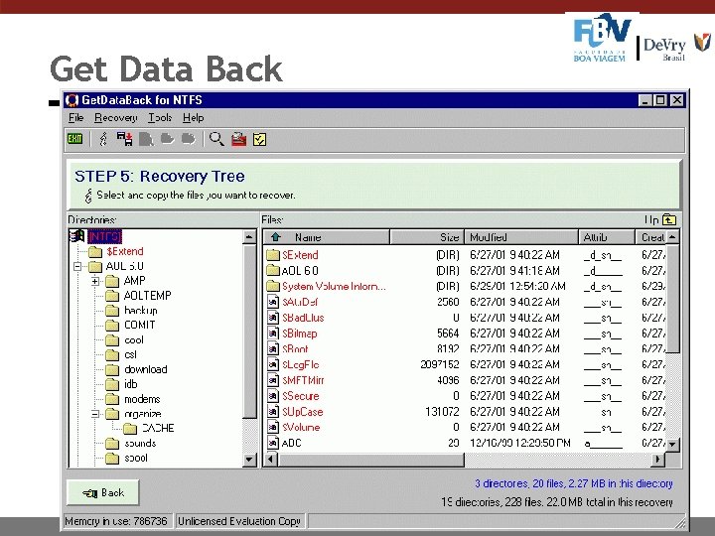Click the $BadClus file icon
715x536 pixels.
[273, 318]
